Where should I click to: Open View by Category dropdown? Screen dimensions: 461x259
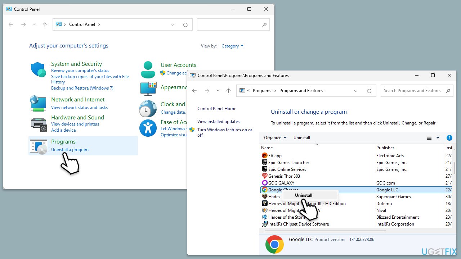click(233, 46)
